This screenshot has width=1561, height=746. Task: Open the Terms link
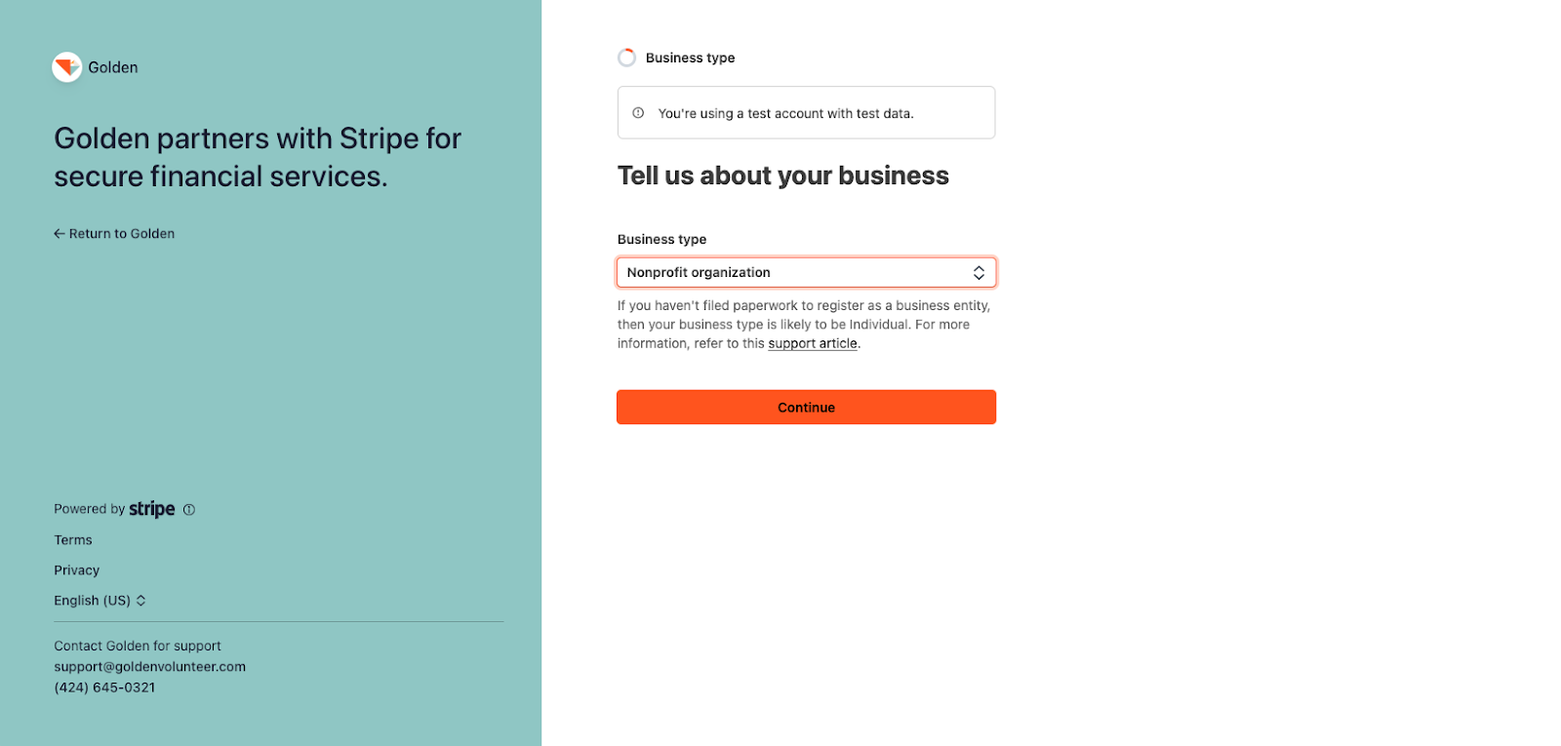click(x=73, y=540)
